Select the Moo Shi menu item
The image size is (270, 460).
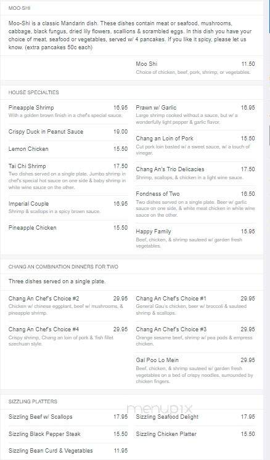pyautogui.click(x=195, y=68)
